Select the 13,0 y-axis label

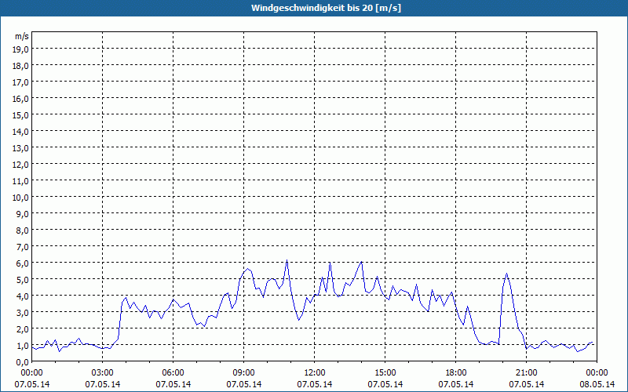21,148
